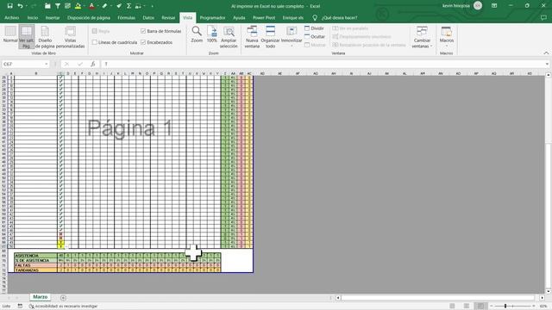Switch to the Insertar tab
This screenshot has width=552, height=310.
53,17
